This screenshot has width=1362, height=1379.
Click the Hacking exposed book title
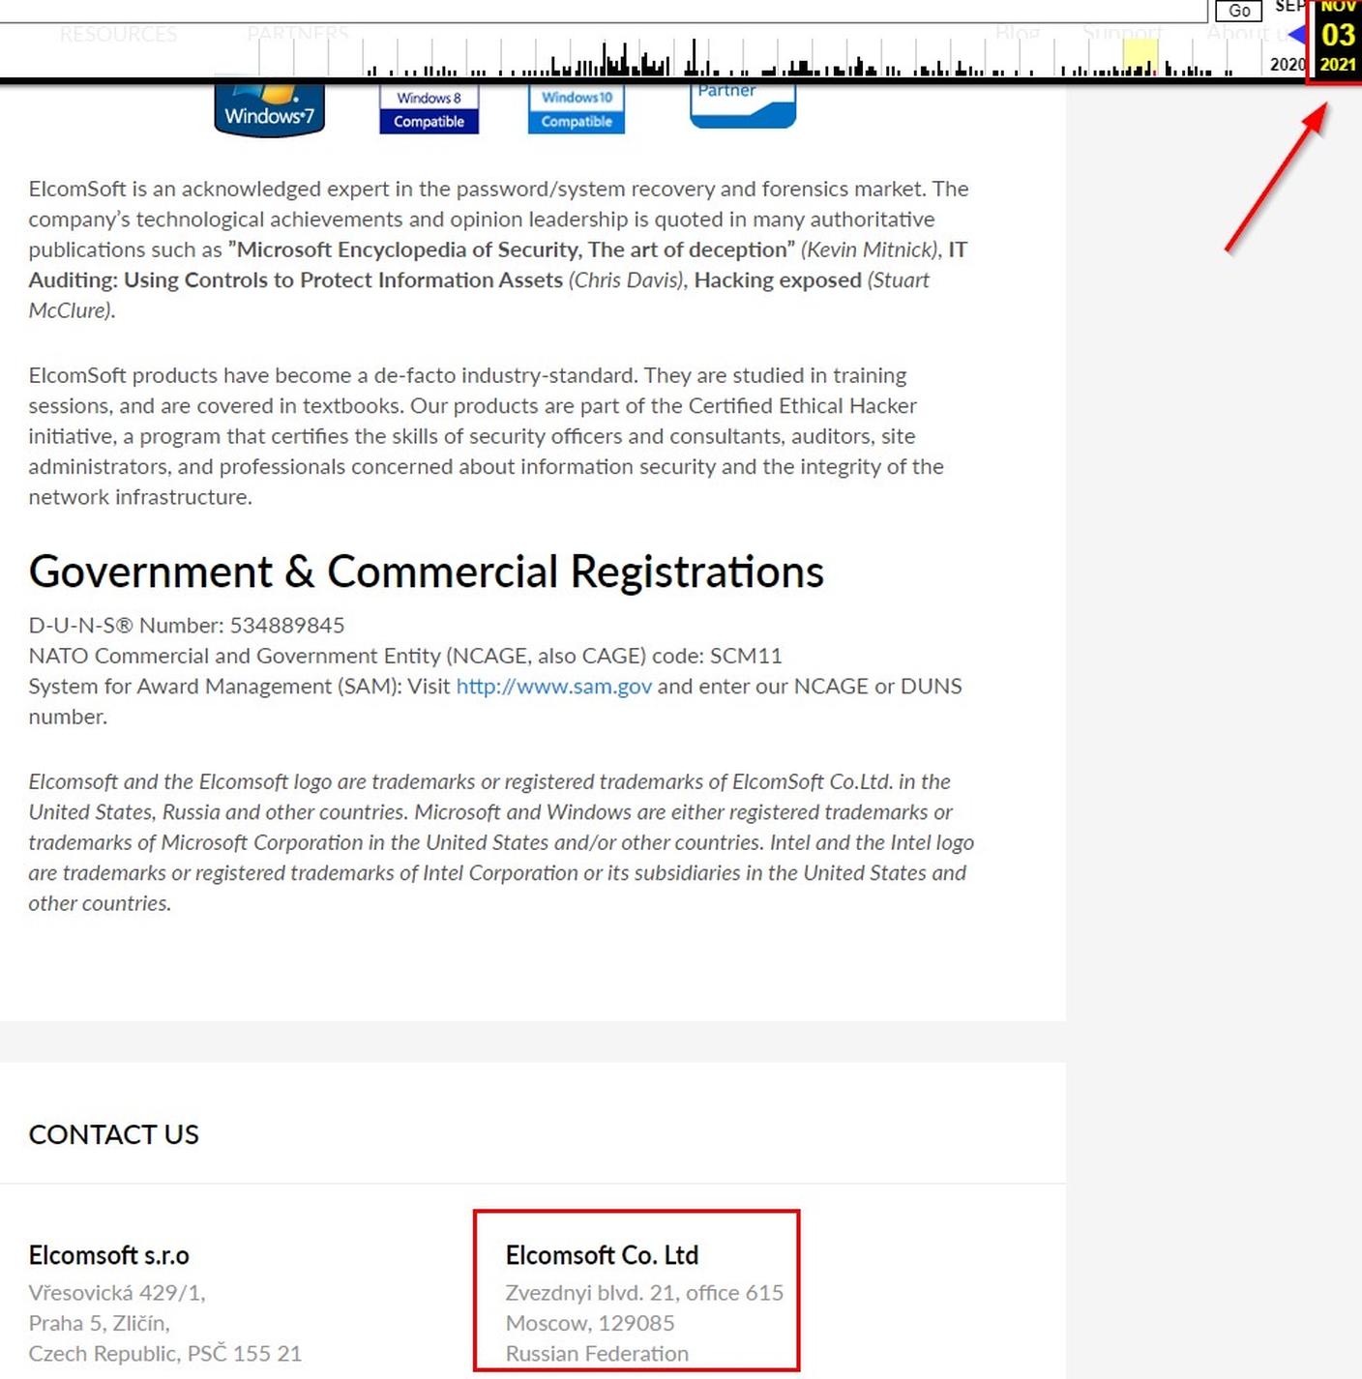778,279
